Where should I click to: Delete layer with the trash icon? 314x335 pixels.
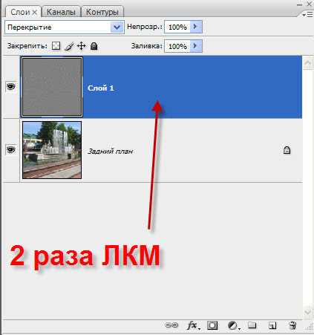292,325
